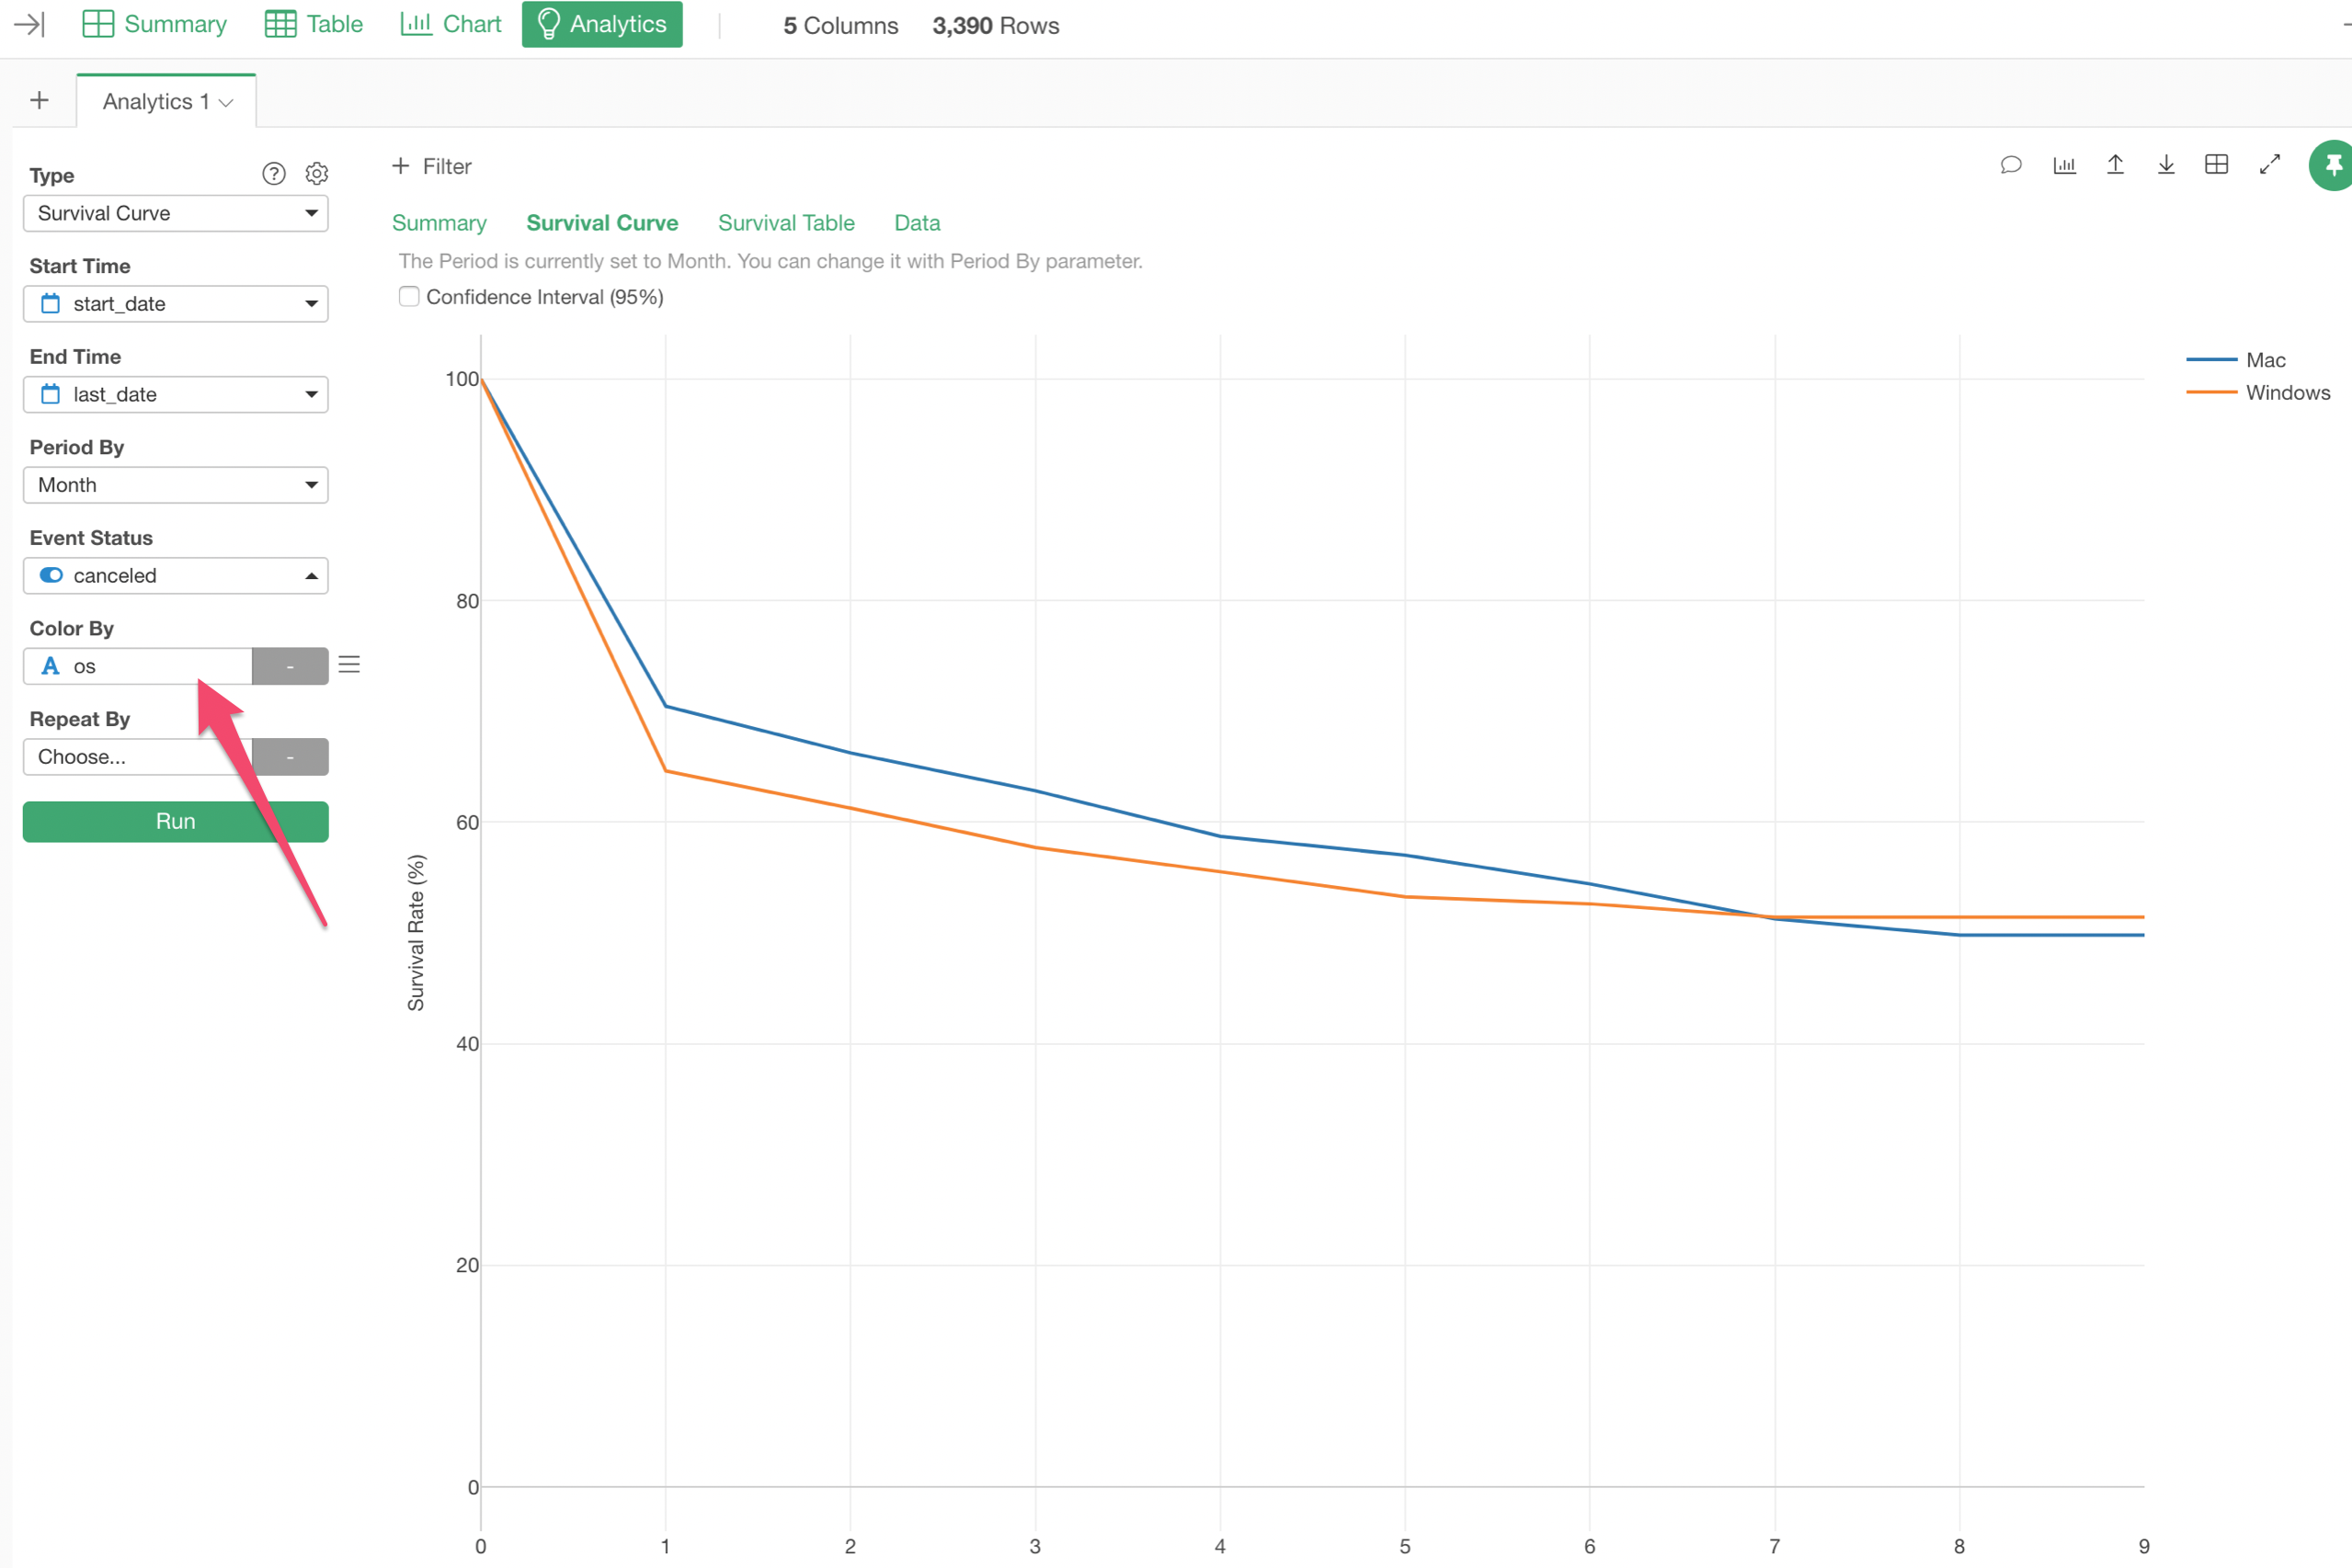Viewport: 2352px width, 1568px height.
Task: Click the green Run button
Action: [175, 821]
